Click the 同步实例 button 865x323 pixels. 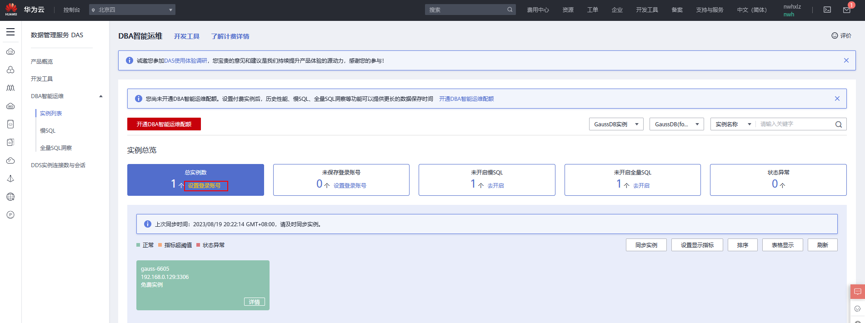coord(646,245)
